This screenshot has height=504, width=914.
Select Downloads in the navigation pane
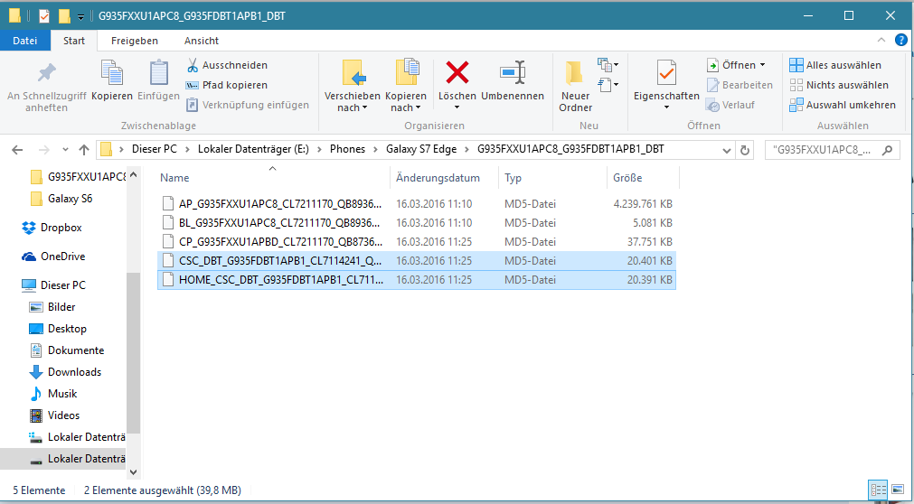74,372
